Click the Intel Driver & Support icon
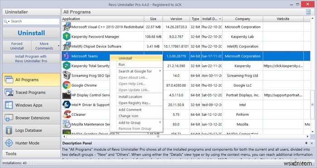This screenshot has height=168, width=317. point(67,105)
